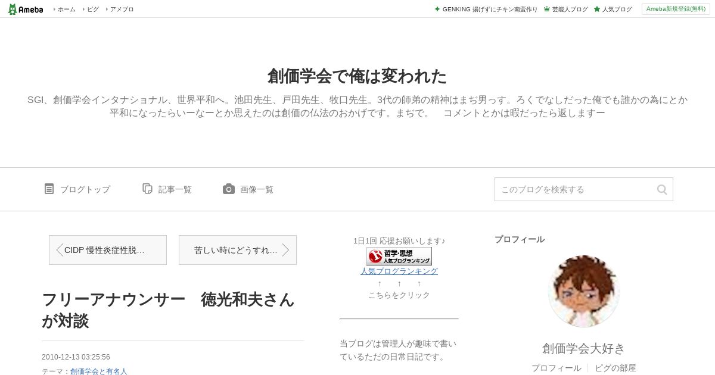
Task: Open the プロフィール link under avatar
Action: click(557, 368)
